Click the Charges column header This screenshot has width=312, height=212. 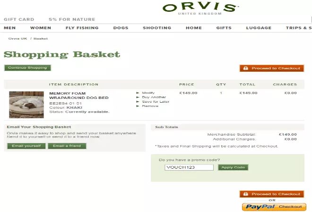[285, 84]
